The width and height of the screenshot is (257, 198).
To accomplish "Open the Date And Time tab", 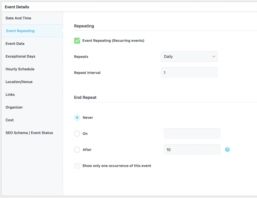I will point(18,18).
